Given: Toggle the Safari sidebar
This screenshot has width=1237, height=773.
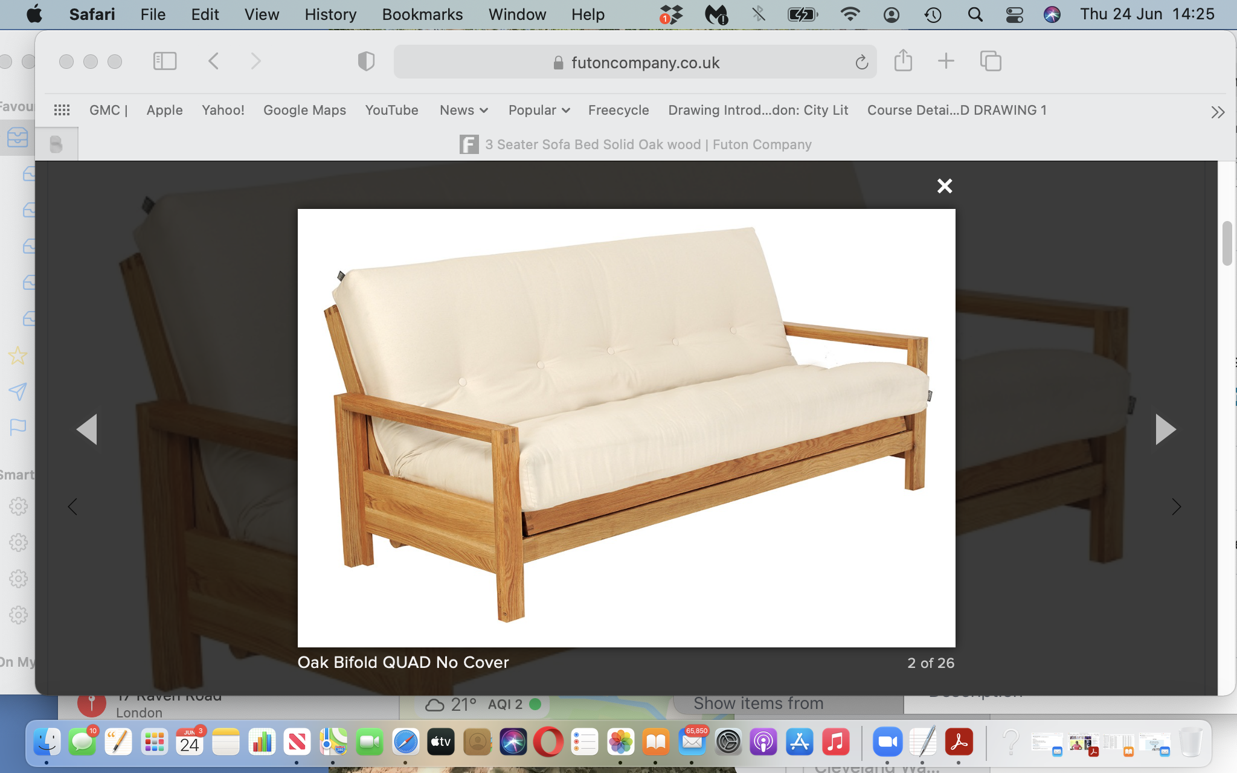Looking at the screenshot, I should click(x=165, y=61).
